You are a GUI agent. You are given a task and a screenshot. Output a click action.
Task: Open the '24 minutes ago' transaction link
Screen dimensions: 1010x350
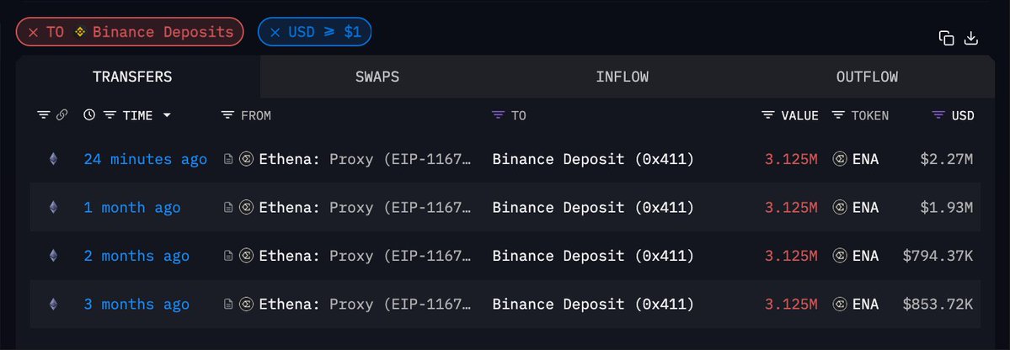146,159
